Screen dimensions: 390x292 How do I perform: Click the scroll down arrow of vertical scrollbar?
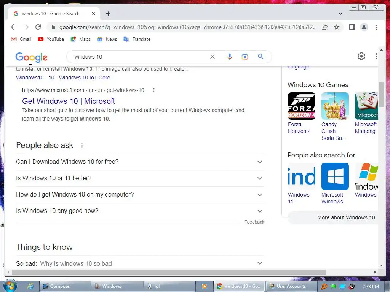tap(381, 265)
